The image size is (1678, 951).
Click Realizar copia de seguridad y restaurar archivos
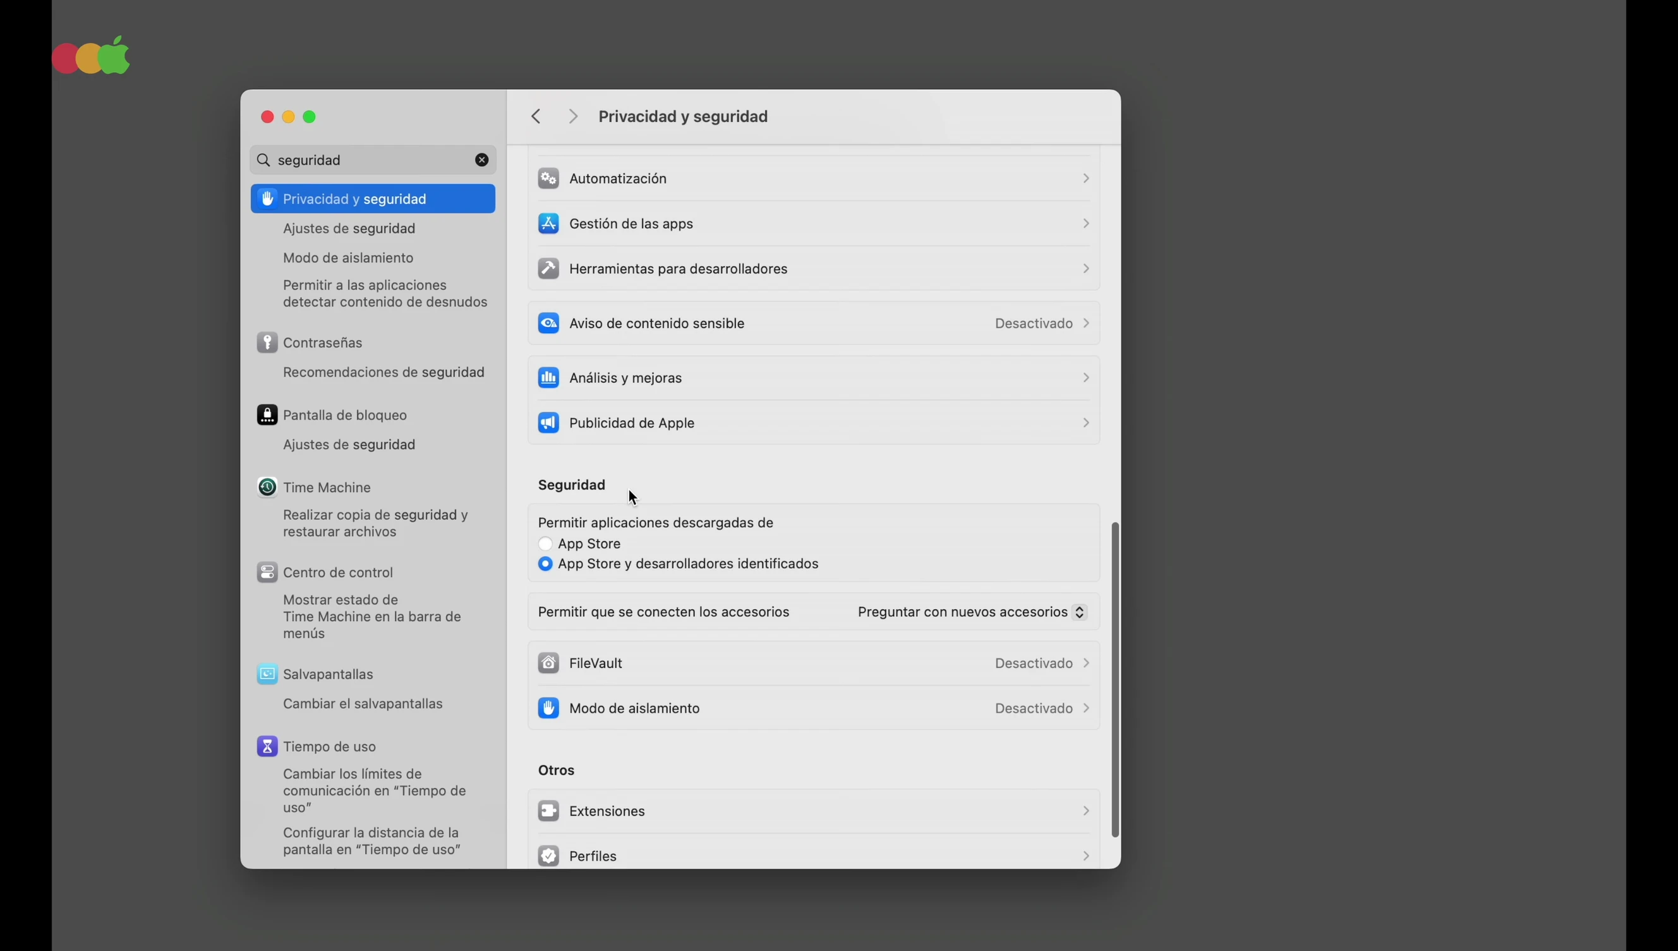pos(375,523)
